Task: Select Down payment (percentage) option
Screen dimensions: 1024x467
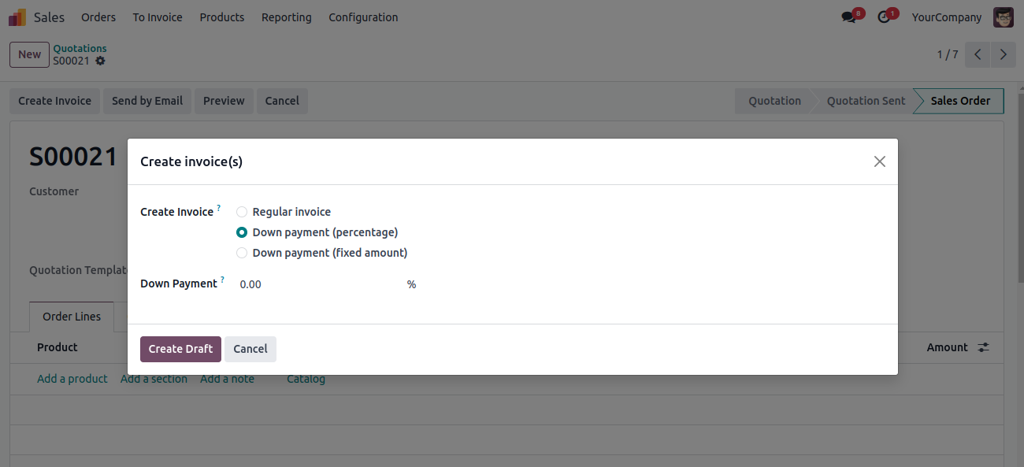Action: (317, 232)
